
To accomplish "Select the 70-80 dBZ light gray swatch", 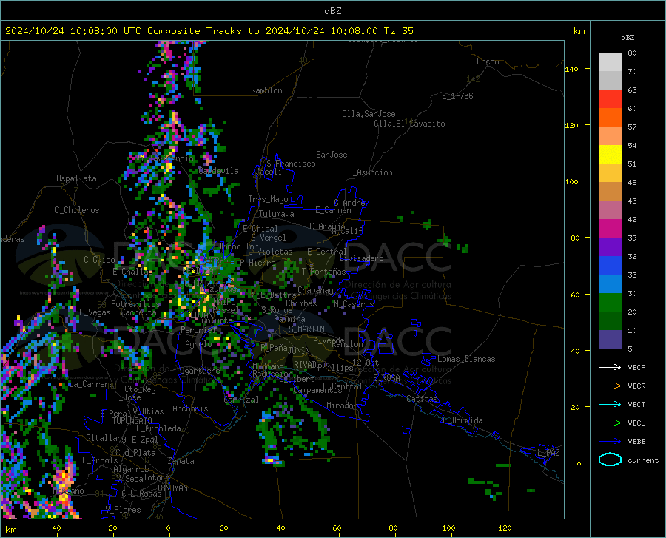I will [x=610, y=62].
